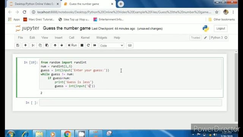
Task: Open the Apps bookmarks shortcut
Action: [x=14, y=19]
